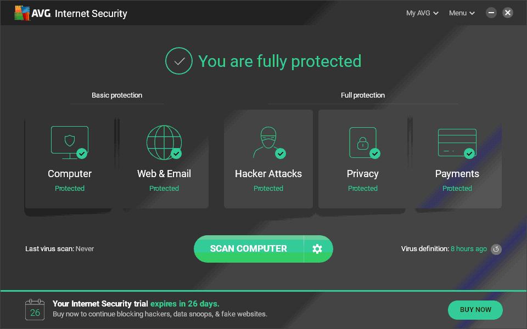Minimize the AVG window
Screen dimensions: 527x329
[491, 13]
